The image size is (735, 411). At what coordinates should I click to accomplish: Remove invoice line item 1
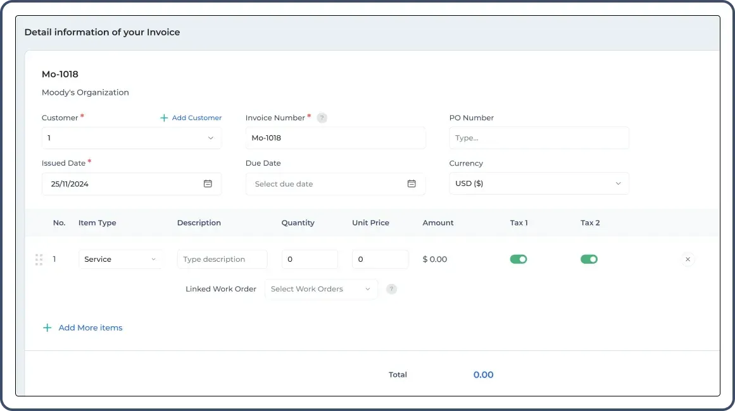(x=688, y=259)
